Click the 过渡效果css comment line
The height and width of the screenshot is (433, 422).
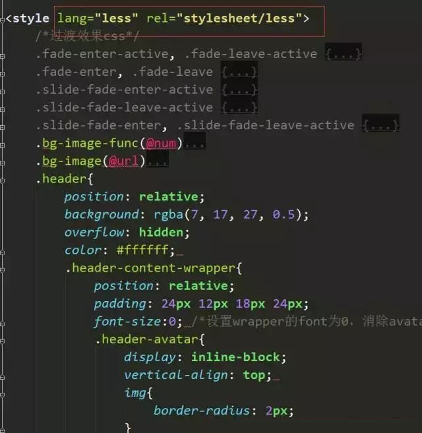point(87,36)
